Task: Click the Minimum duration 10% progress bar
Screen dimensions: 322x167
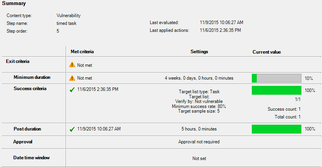Action: tap(276, 78)
